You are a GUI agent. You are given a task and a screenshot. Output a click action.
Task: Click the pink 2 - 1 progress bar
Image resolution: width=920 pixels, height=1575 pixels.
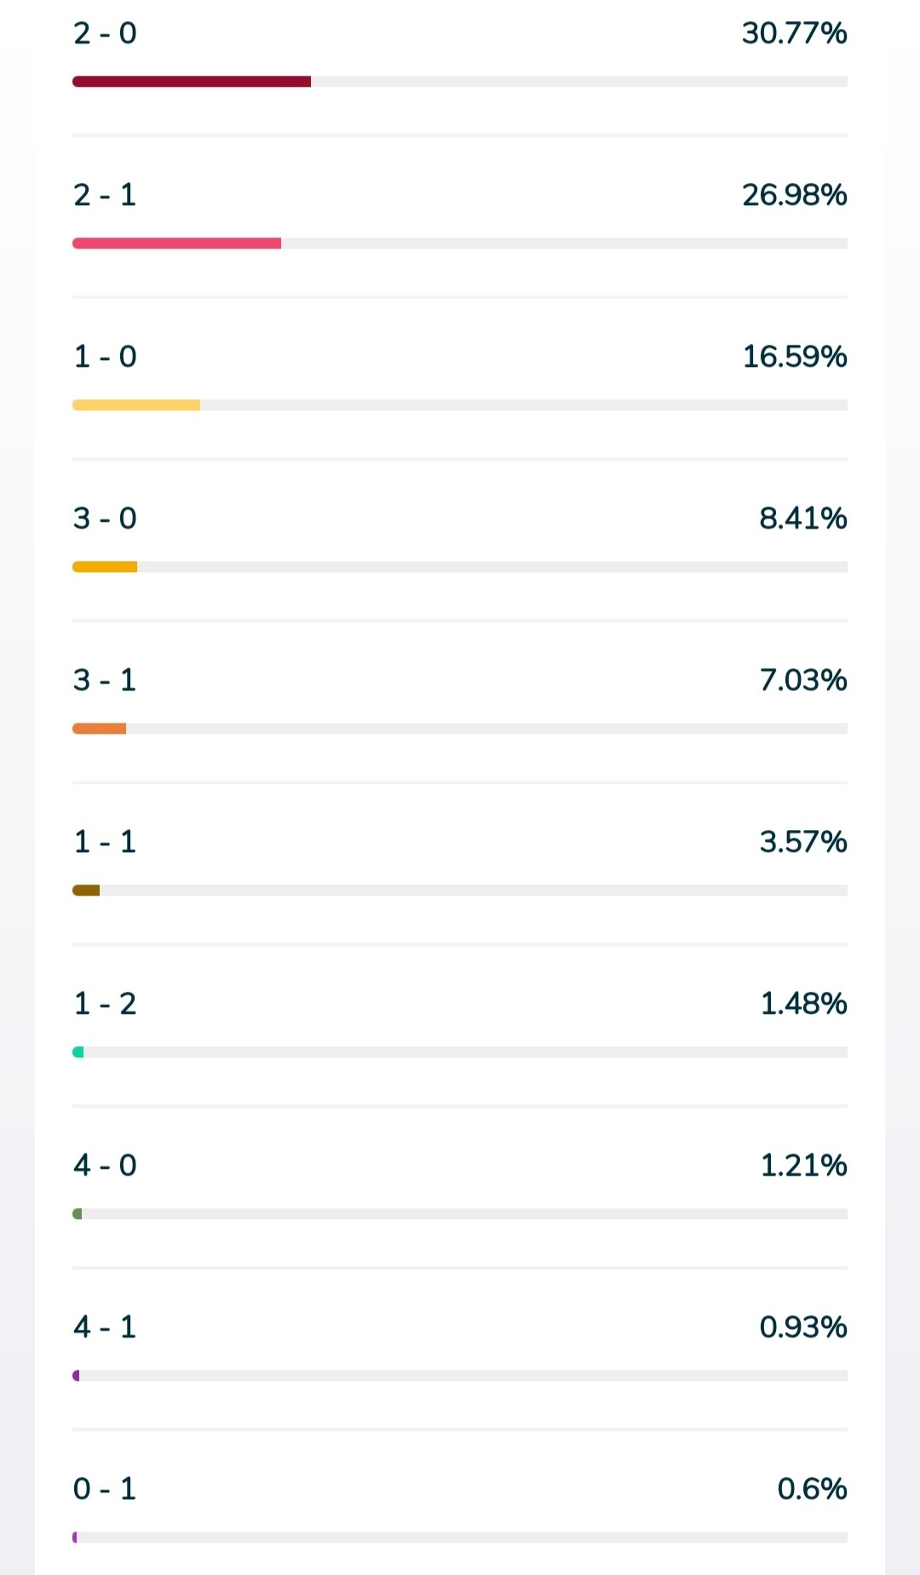click(x=176, y=243)
